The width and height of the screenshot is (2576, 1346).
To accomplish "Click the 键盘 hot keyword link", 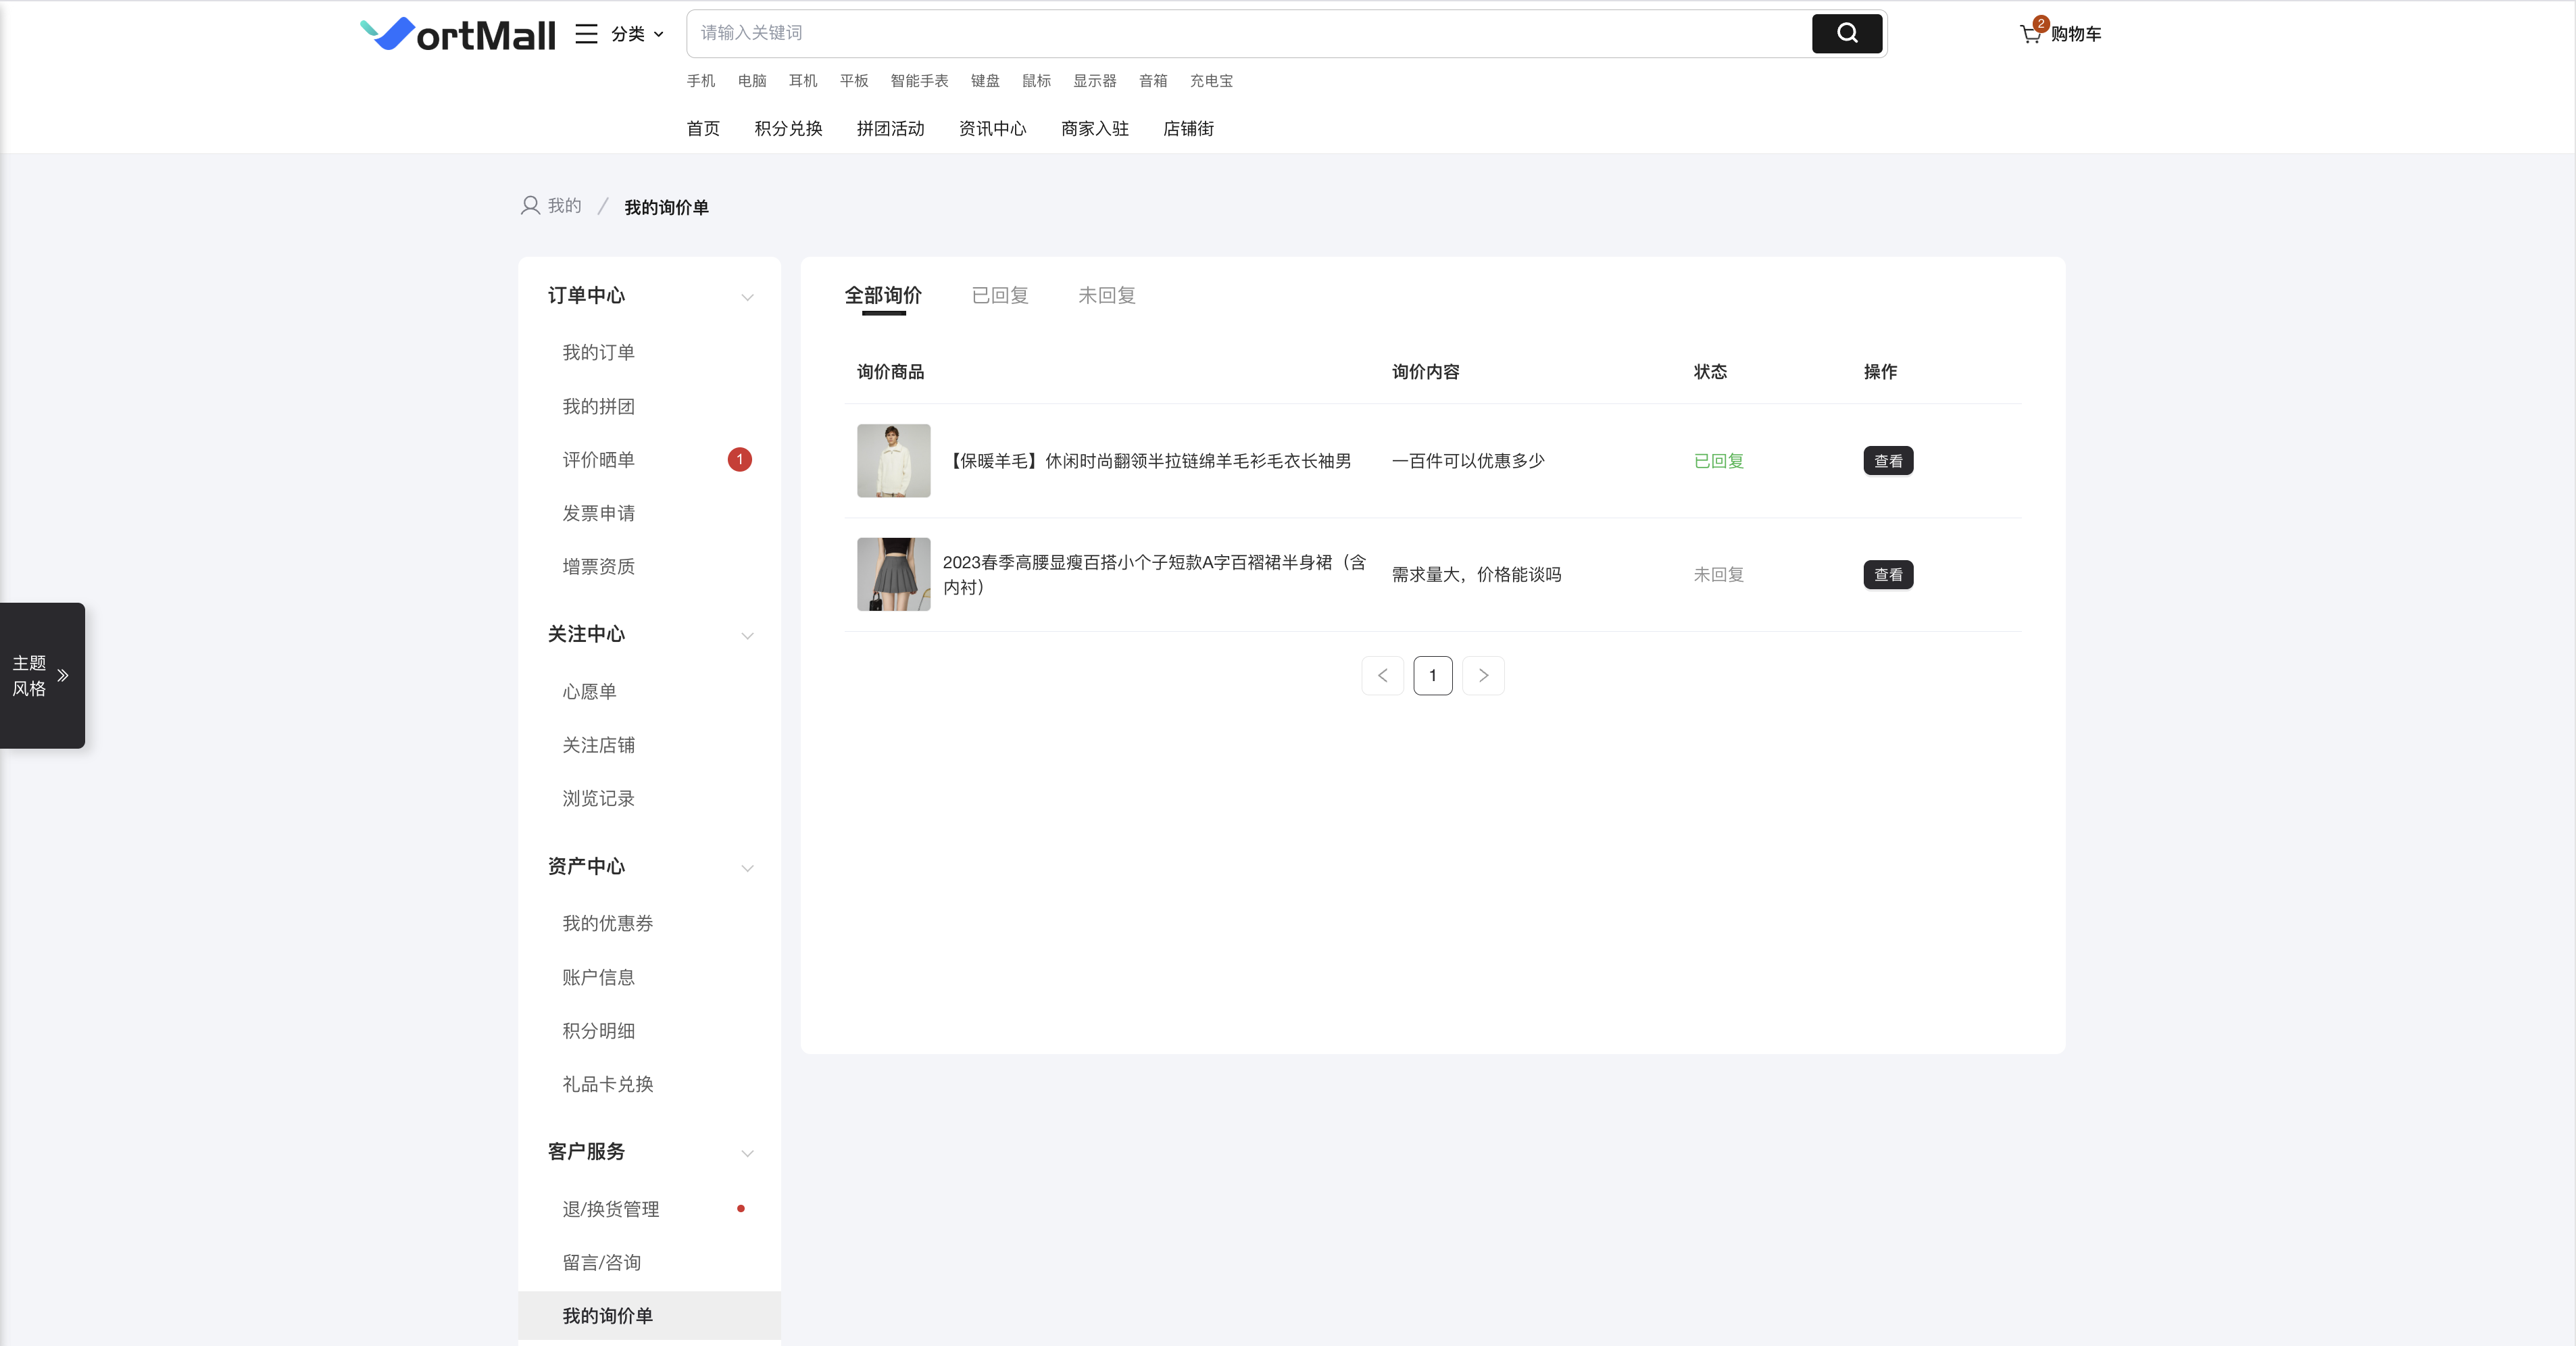I will click(985, 81).
